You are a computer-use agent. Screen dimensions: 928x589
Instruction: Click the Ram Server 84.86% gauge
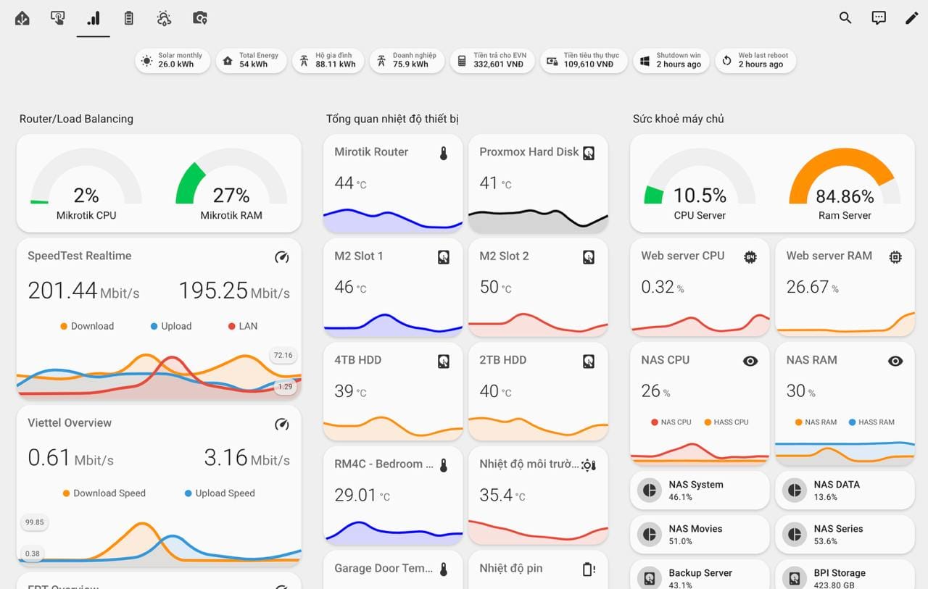pyautogui.click(x=845, y=184)
